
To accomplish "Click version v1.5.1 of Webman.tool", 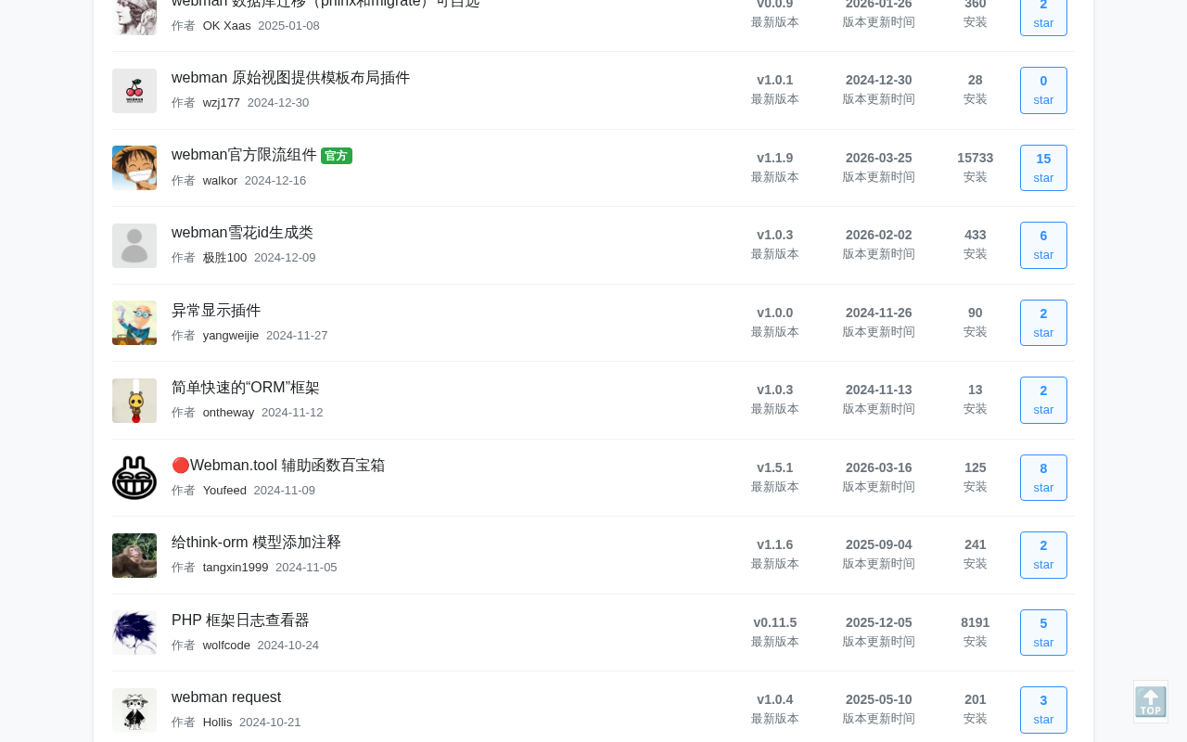I will (x=775, y=467).
